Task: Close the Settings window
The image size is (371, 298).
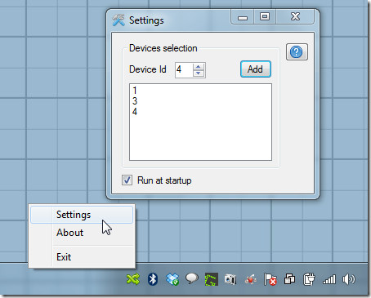Action: tap(295, 17)
